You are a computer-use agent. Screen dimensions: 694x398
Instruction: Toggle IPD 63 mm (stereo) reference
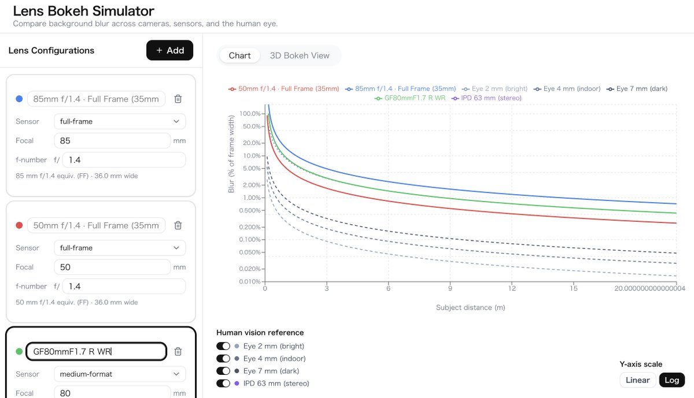(223, 384)
